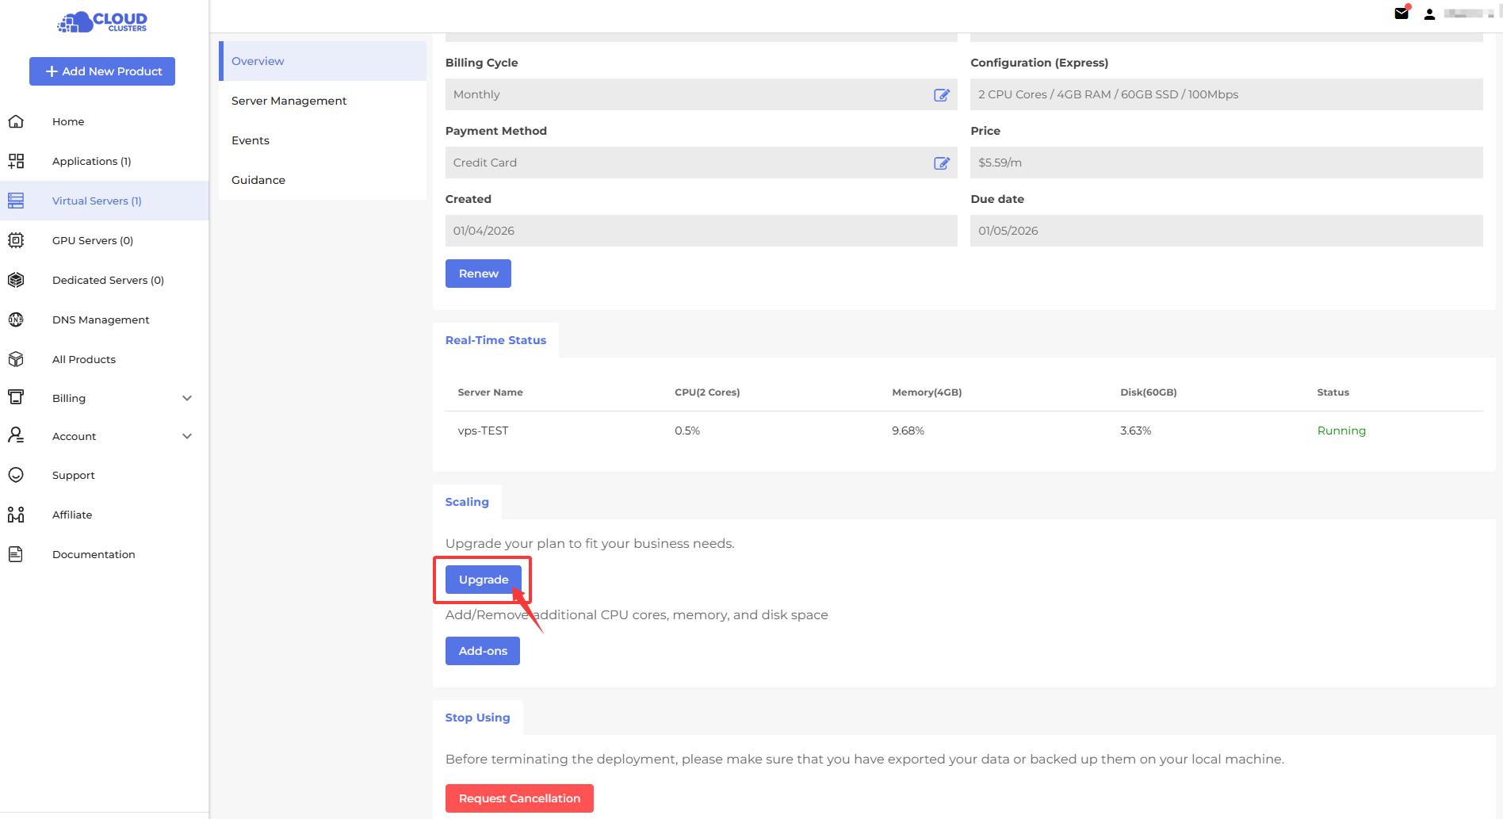Click Add New Product button
The height and width of the screenshot is (819, 1503).
point(102,71)
